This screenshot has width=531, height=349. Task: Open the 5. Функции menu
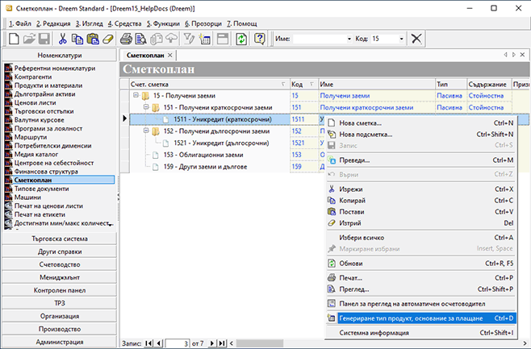[x=163, y=23]
